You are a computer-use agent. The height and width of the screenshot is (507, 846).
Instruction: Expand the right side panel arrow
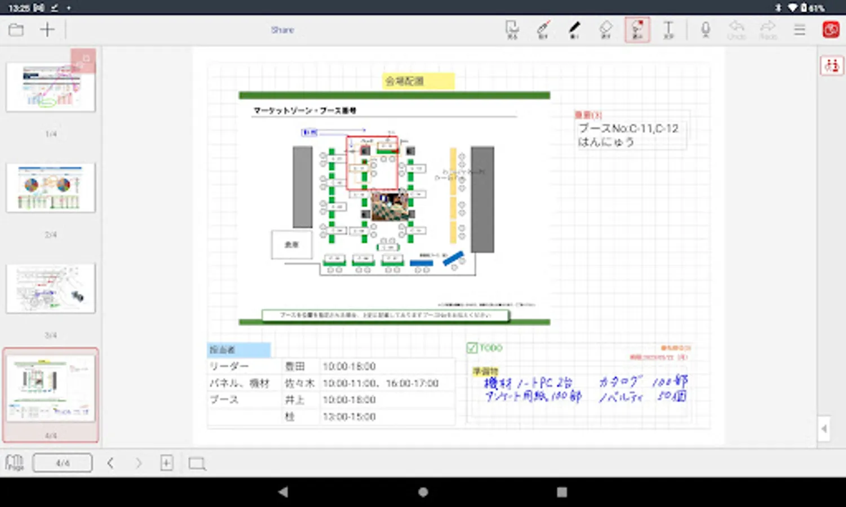click(824, 429)
